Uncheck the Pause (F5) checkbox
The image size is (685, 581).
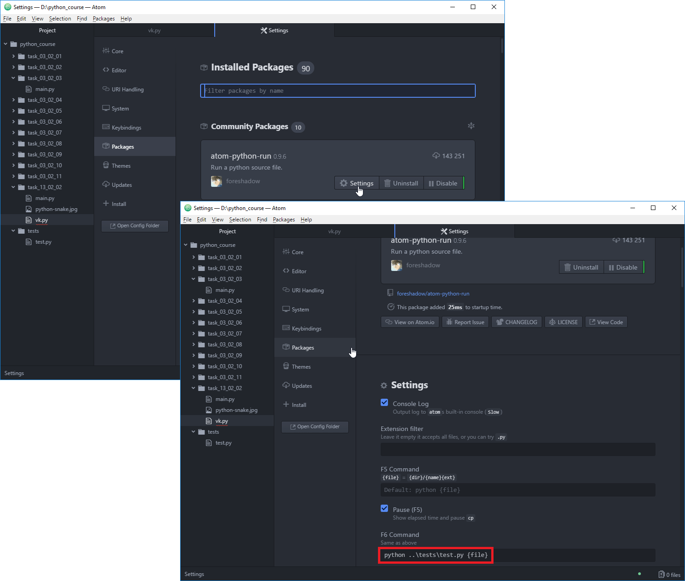384,509
